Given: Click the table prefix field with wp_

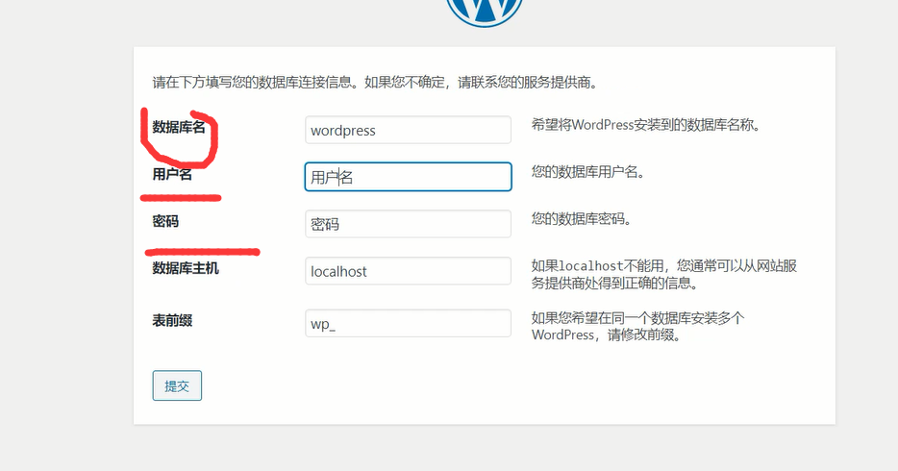Looking at the screenshot, I should click(x=408, y=323).
